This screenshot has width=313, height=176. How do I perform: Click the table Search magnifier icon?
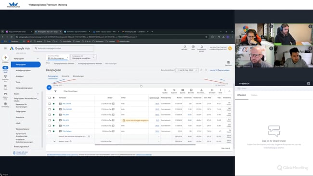[x=165, y=90]
